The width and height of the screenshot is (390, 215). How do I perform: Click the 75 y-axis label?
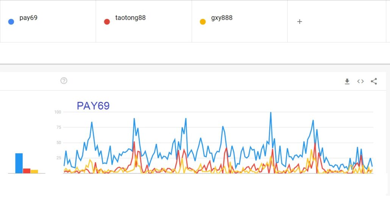tap(59, 127)
